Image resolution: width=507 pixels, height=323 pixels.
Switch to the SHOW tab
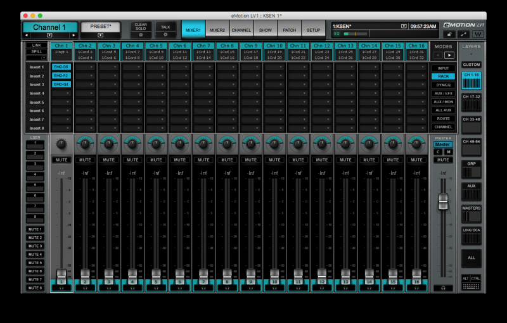265,30
